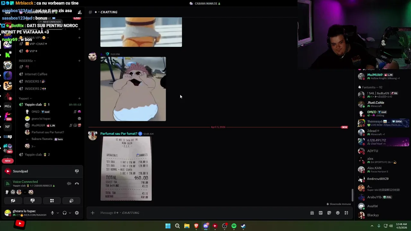411x231 pixels.
Task: Open volume control in system tray
Action: coord(391,226)
